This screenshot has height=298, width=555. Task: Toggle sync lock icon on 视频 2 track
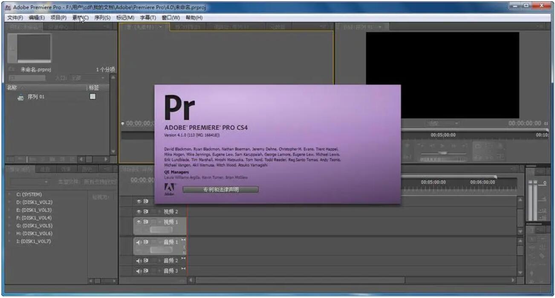pos(146,211)
